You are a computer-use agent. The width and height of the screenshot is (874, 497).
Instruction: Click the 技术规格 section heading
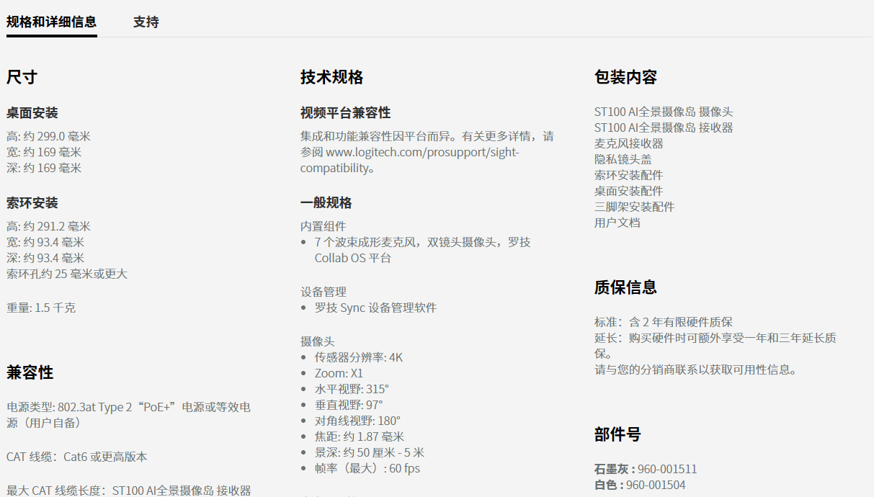click(x=331, y=77)
